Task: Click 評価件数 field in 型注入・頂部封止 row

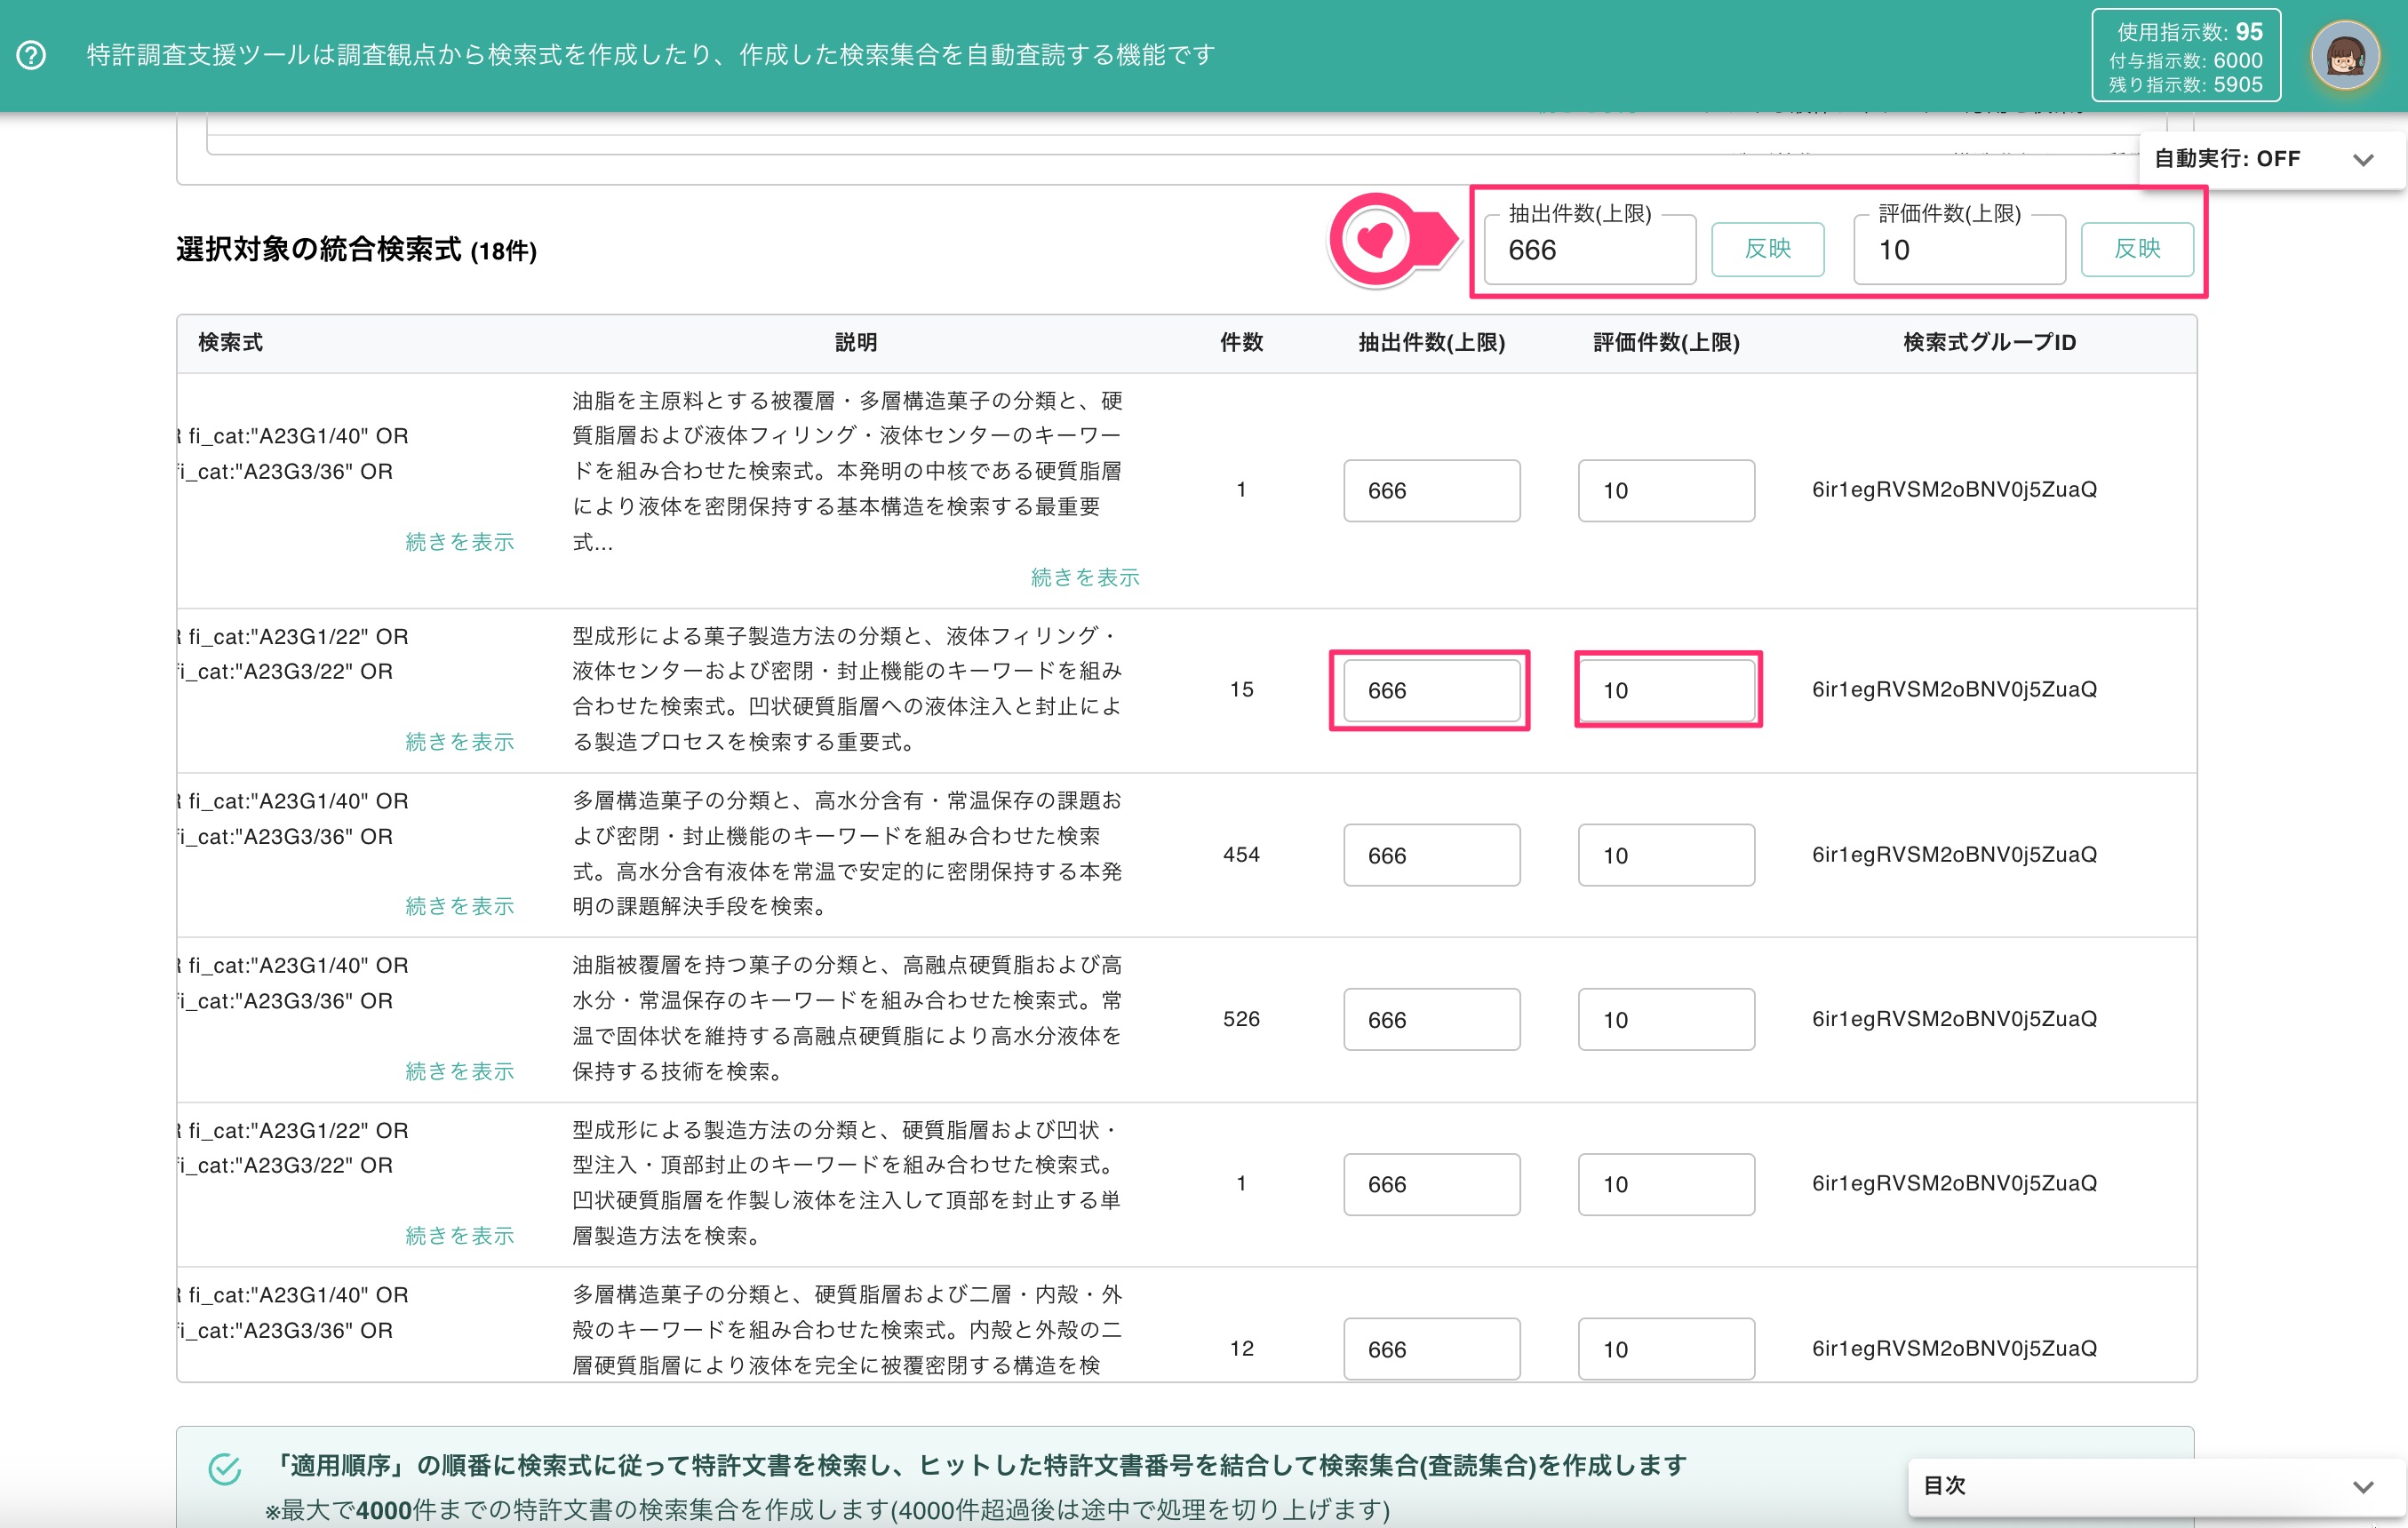Action: [x=1666, y=1184]
